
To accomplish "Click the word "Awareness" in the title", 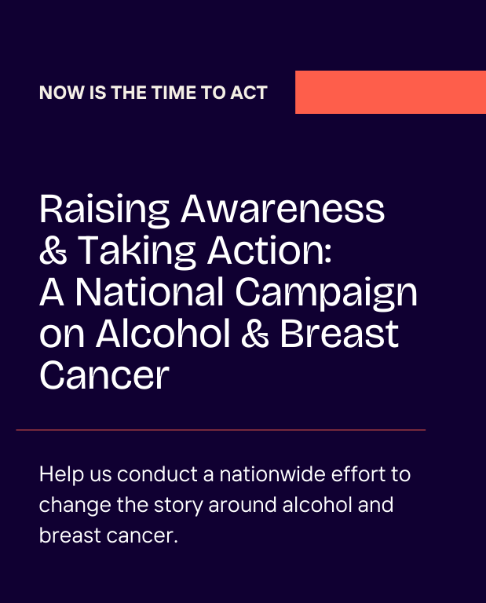I will pos(283,209).
